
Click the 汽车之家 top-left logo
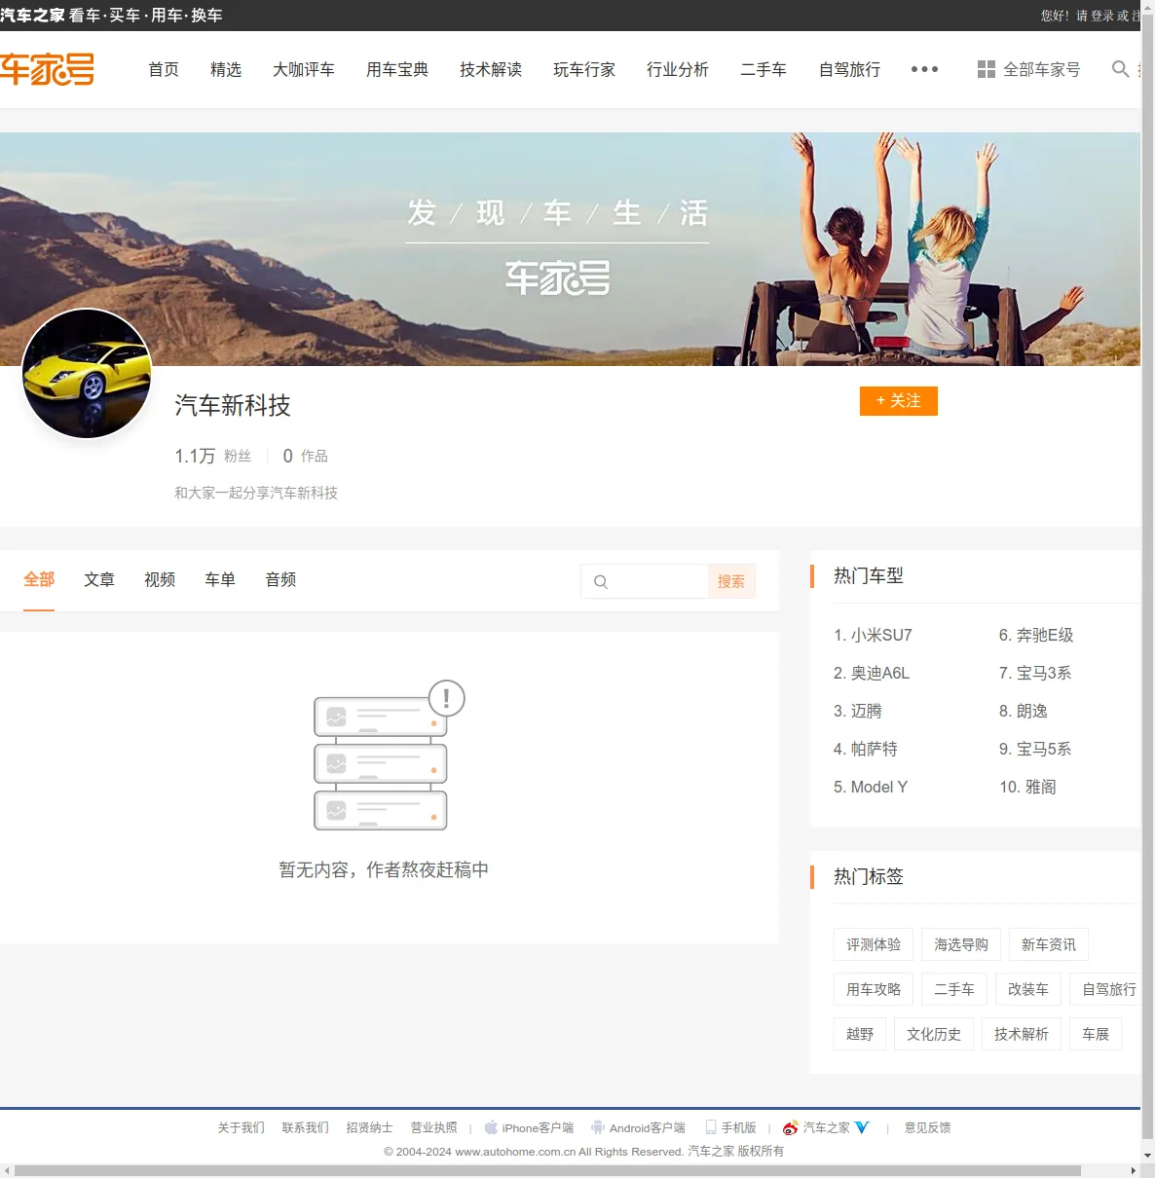[x=32, y=16]
